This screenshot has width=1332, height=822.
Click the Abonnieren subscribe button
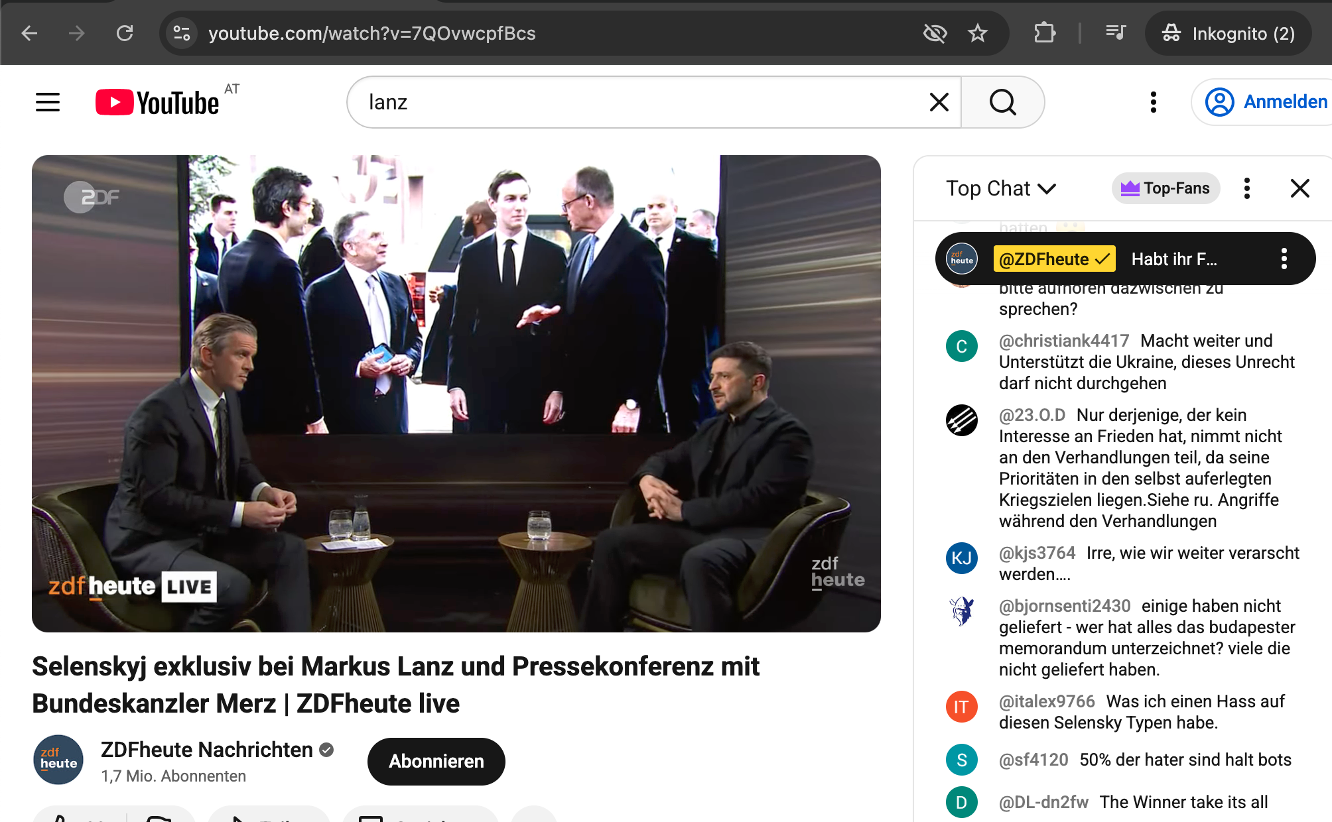(436, 761)
